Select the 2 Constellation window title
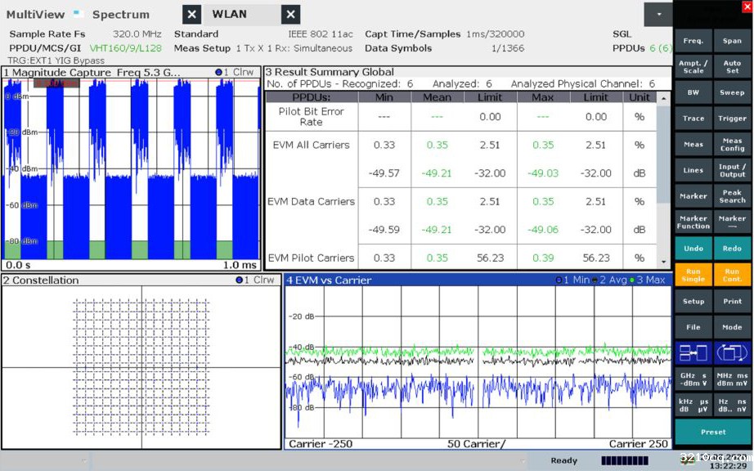The height and width of the screenshot is (471, 754). pyautogui.click(x=41, y=280)
